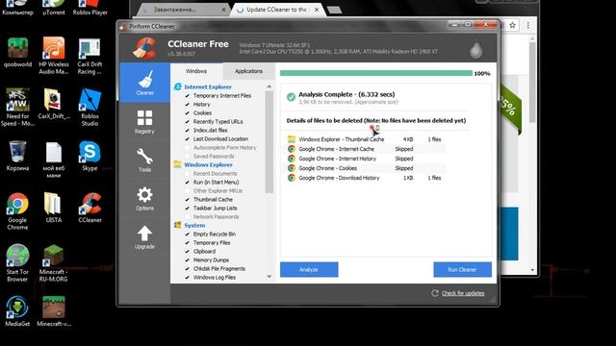
Task: Uncheck the History checkbox under Internet Explorer
Action: [187, 105]
